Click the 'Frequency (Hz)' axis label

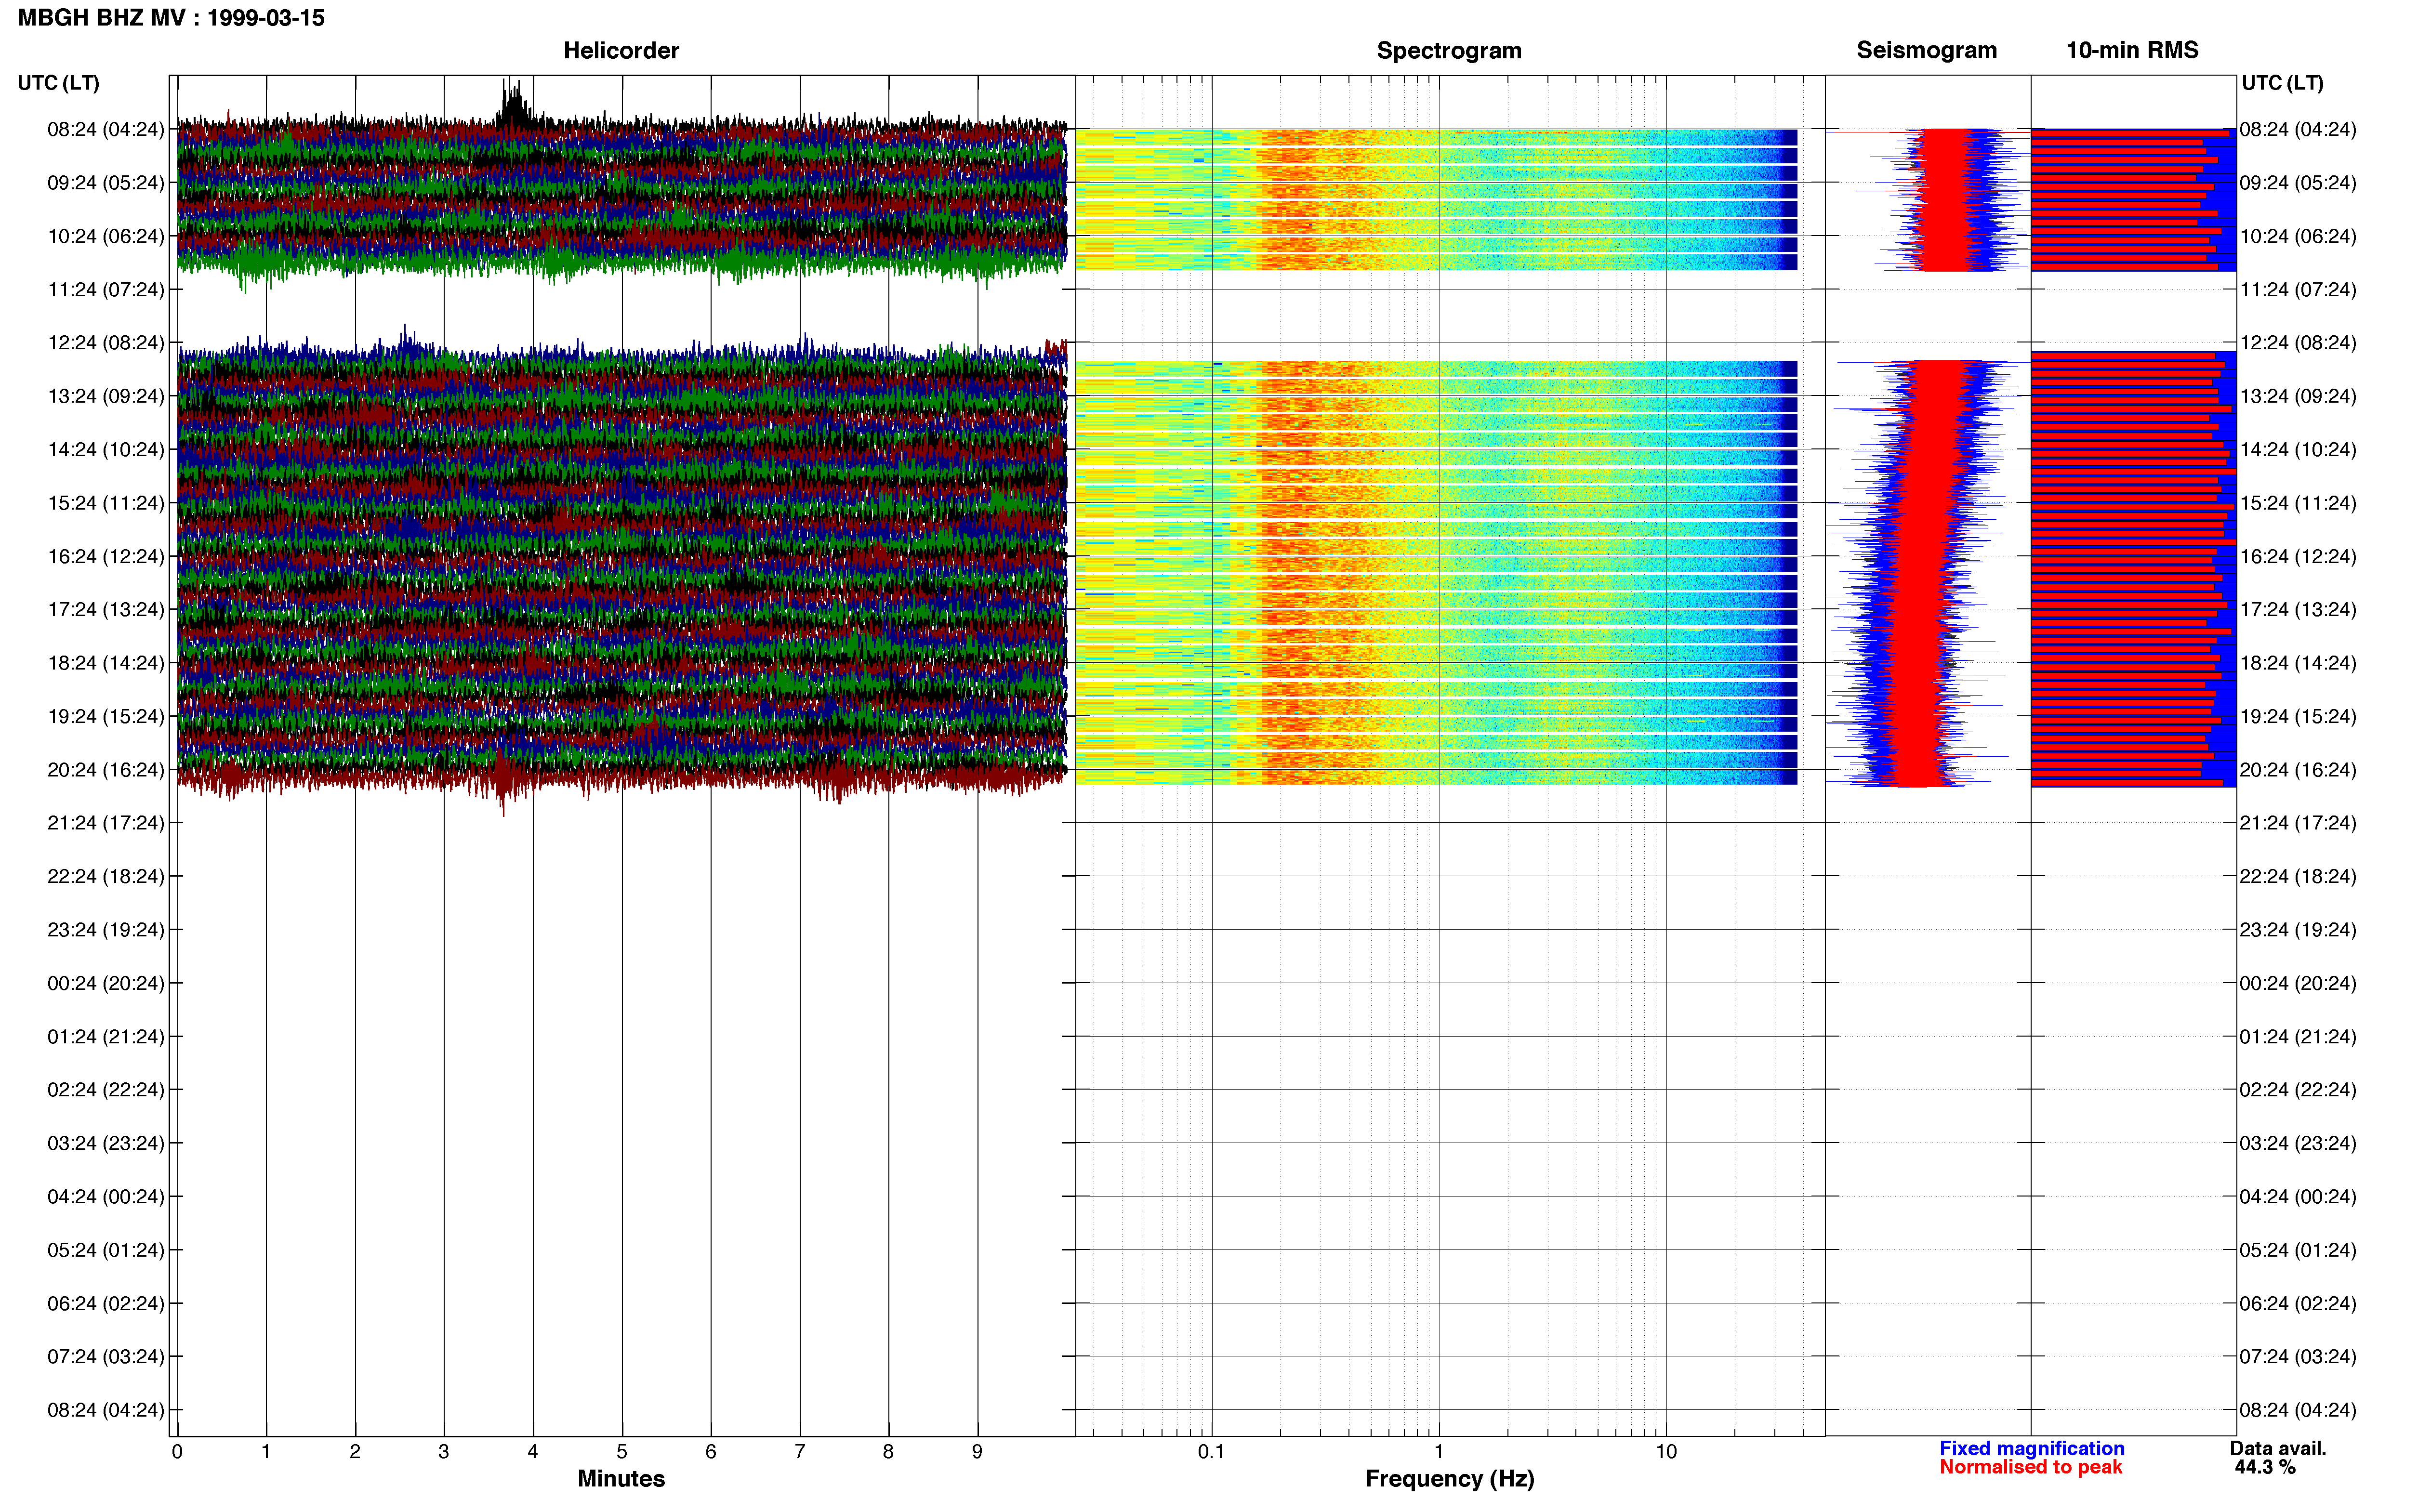tap(1449, 1478)
